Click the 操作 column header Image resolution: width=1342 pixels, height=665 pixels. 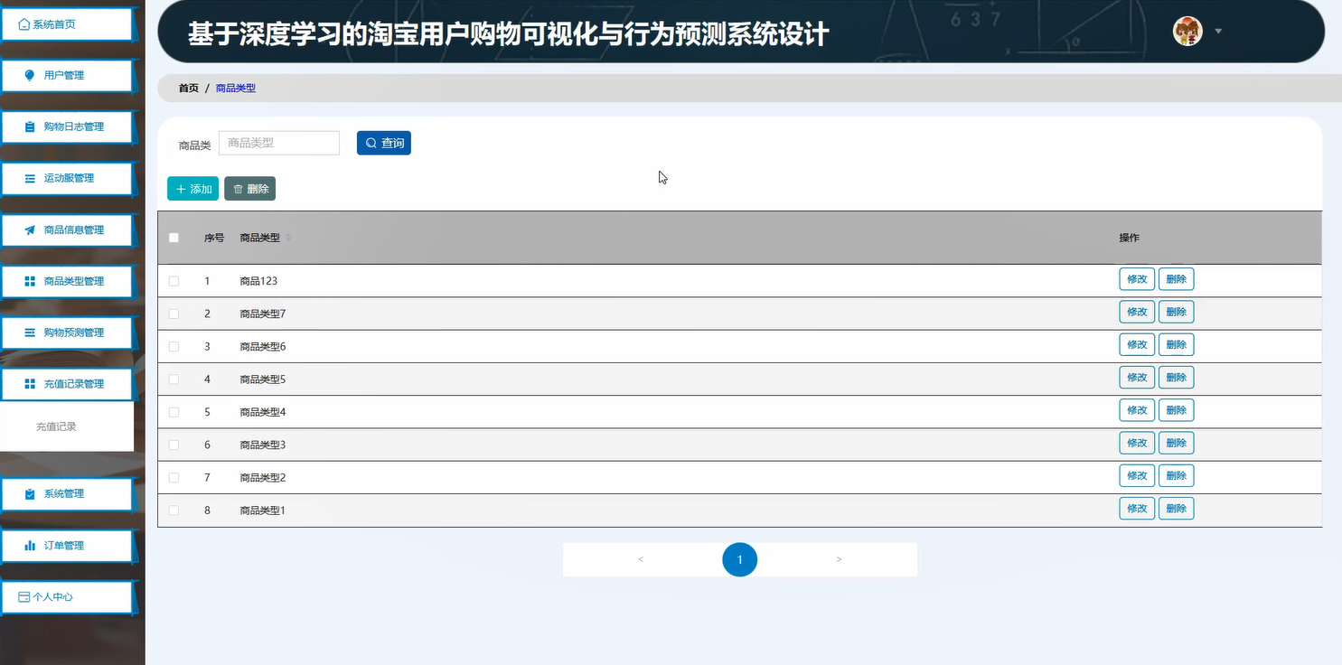(1130, 238)
